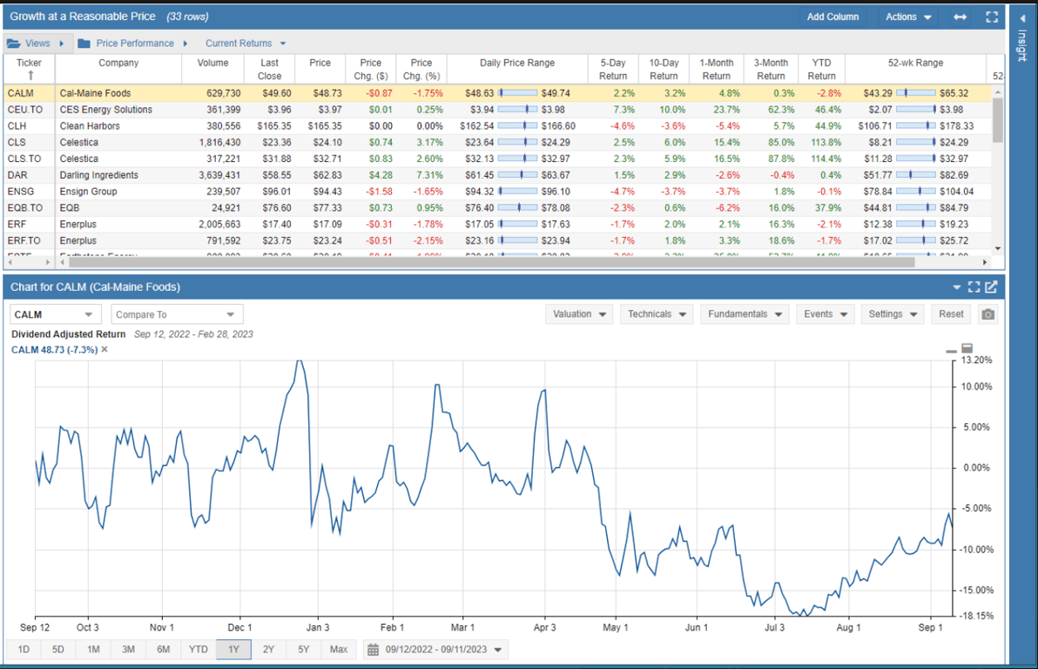The image size is (1038, 669).
Task: Maximize the CALM chart panel
Action: coord(974,287)
